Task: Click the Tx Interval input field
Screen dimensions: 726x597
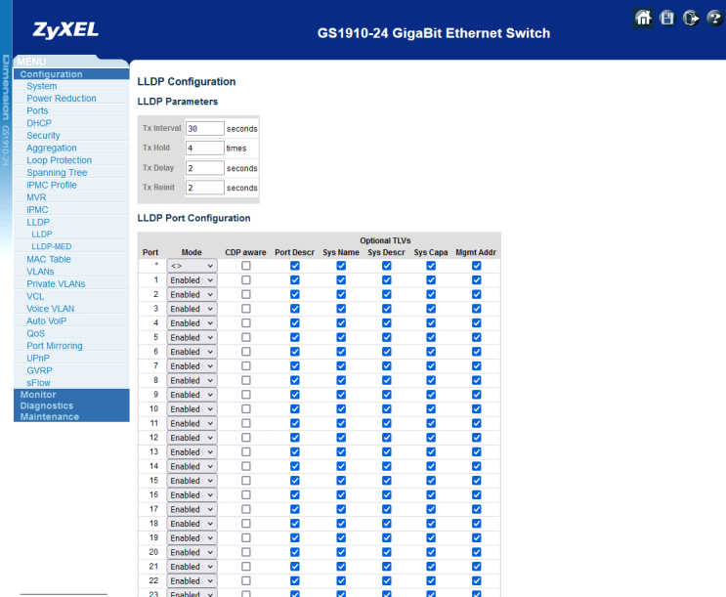Action: (x=204, y=128)
